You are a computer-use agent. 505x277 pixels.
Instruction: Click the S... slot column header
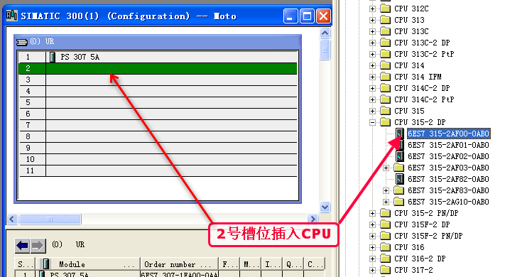coord(25,264)
